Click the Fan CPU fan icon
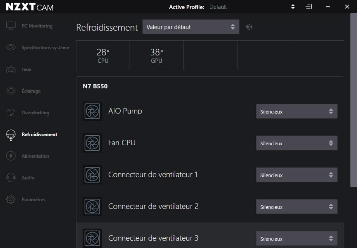 click(x=92, y=143)
